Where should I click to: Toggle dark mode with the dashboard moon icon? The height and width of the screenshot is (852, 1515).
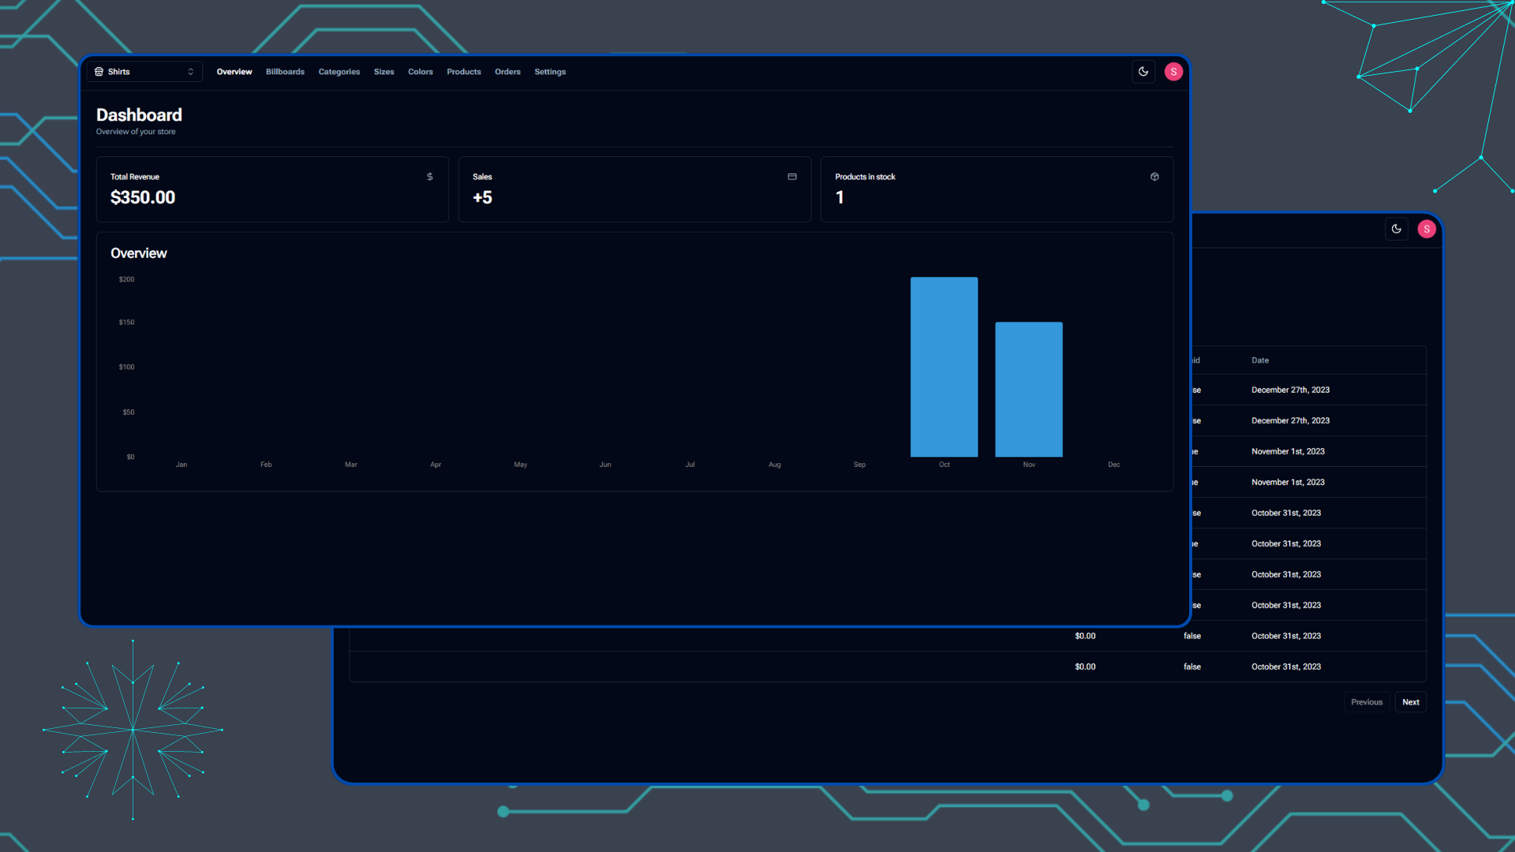pos(1143,72)
